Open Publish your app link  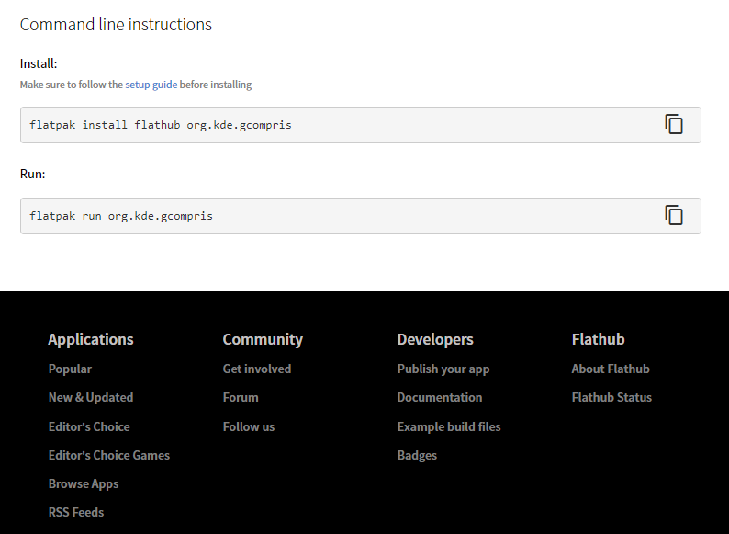pyautogui.click(x=443, y=369)
